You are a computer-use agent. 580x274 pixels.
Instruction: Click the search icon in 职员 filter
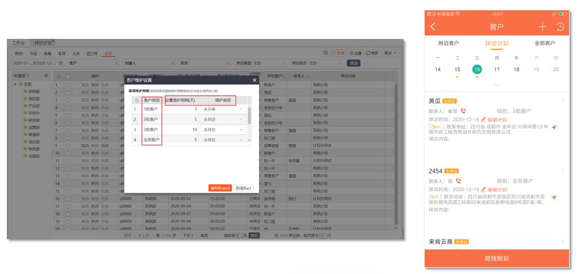coord(228,63)
